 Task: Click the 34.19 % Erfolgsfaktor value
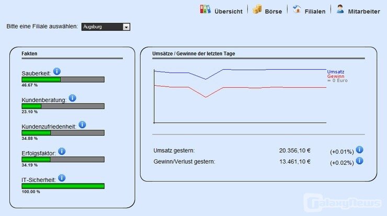tap(30, 165)
